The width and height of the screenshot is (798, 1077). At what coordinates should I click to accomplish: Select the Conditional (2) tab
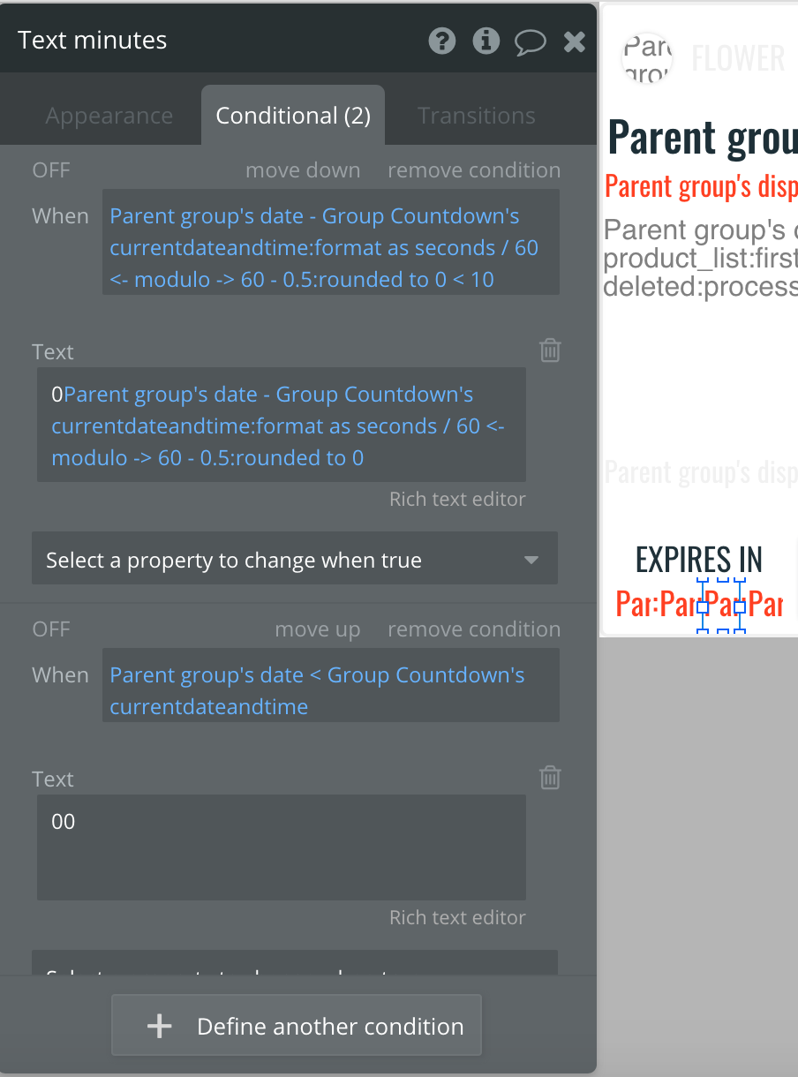point(293,116)
